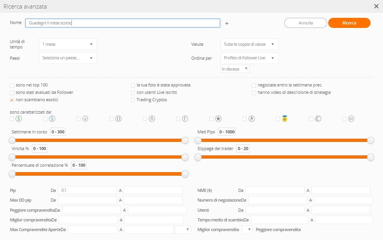Enable 'la tua foto è stata approvata' checkbox
This screenshot has width=383, height=240.
133,85
